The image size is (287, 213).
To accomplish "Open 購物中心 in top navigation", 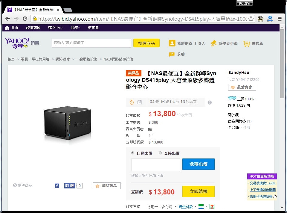I will coord(55,28).
